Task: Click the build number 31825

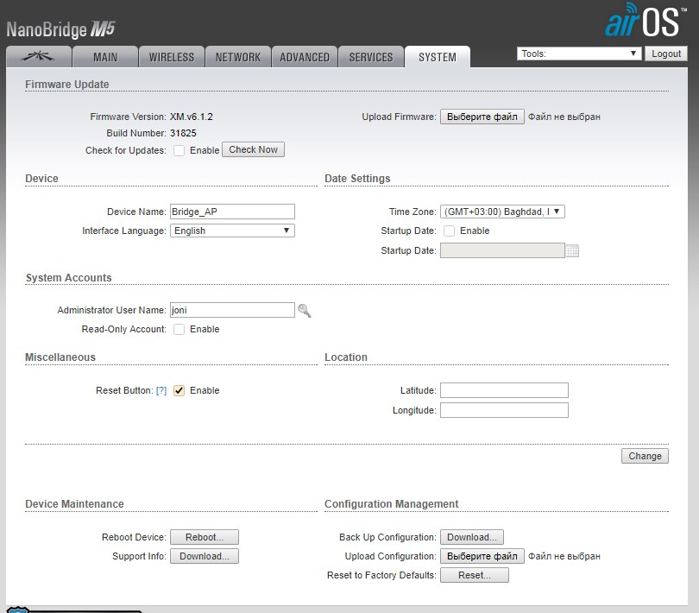Action: pos(183,133)
